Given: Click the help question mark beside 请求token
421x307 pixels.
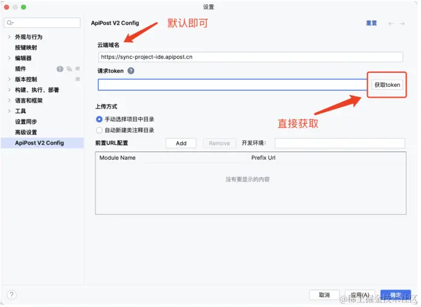Looking at the screenshot, I should (x=132, y=71).
